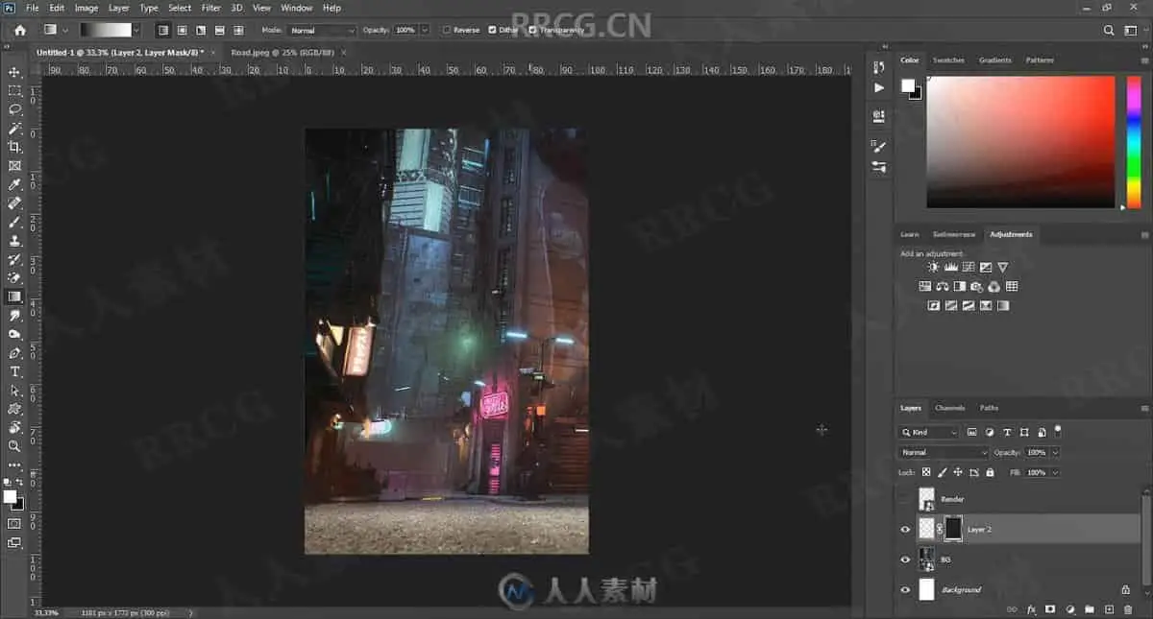Uncheck the Dither checkbox
1153x619 pixels.
(x=493, y=30)
